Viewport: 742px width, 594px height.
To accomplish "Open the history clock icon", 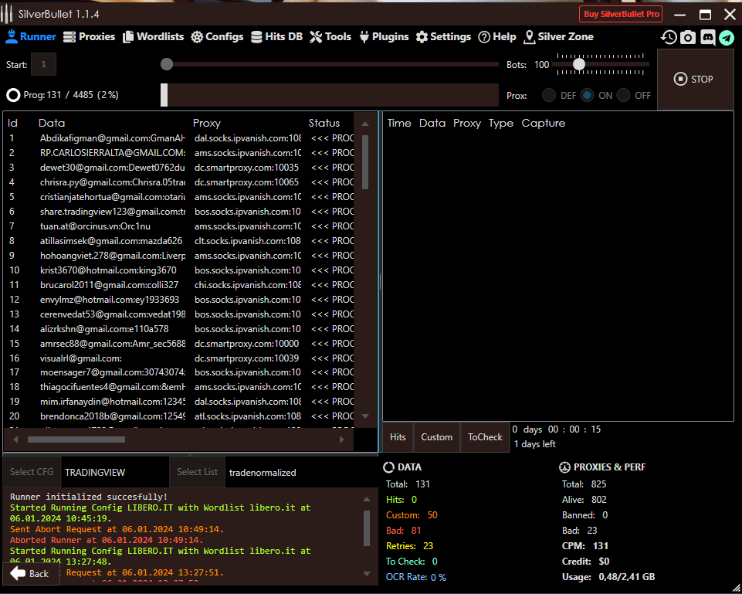I will 669,37.
